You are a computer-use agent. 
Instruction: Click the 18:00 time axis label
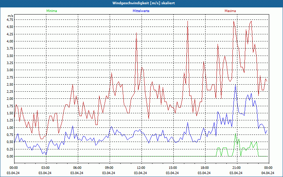point(204,167)
